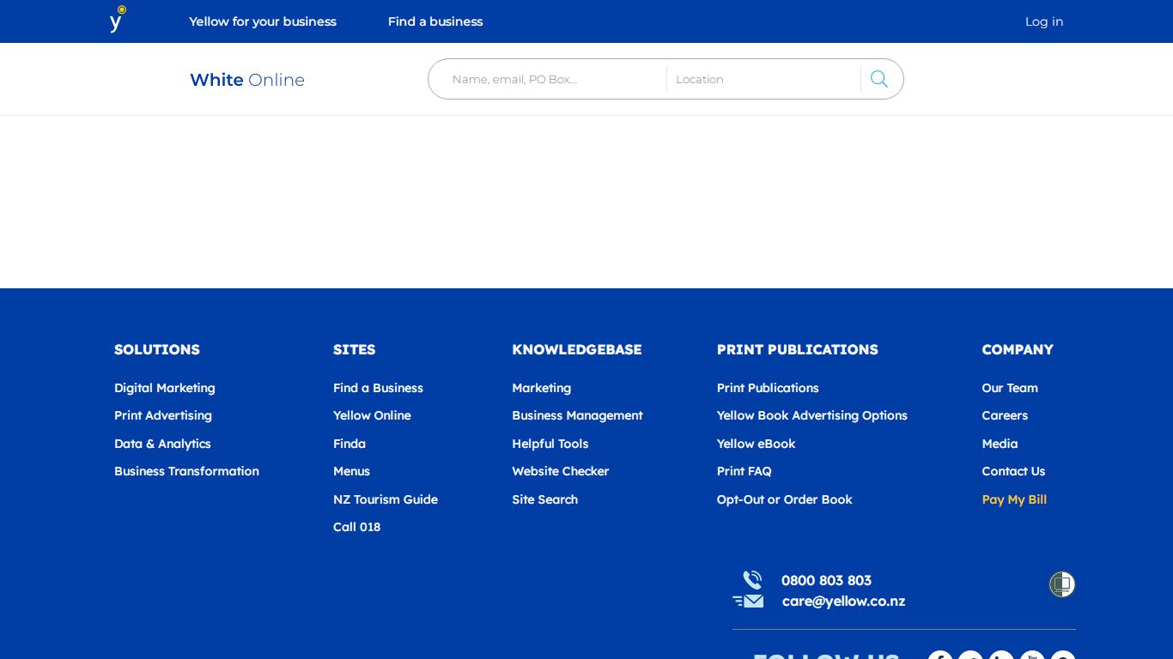Open the Facebook social icon

point(940,656)
